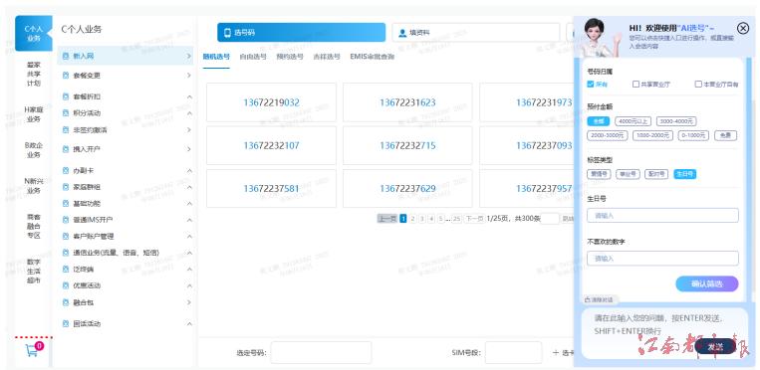Select the 4000元以上 prepaid amount tag
The height and width of the screenshot is (370, 760).
point(633,121)
